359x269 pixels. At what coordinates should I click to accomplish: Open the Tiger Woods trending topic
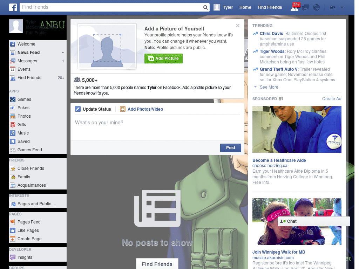(272, 51)
